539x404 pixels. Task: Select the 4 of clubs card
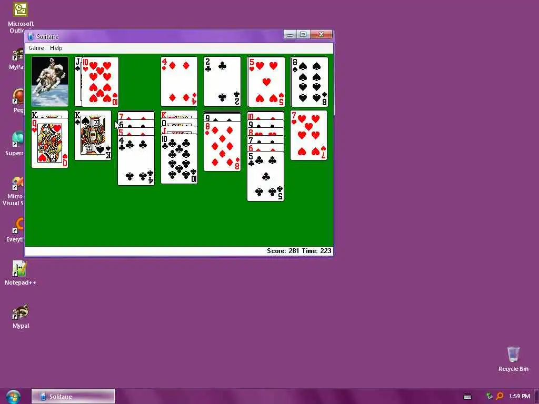(136, 160)
